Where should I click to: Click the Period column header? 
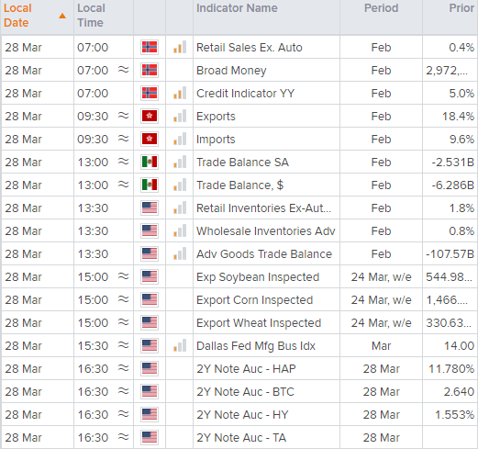(x=381, y=8)
